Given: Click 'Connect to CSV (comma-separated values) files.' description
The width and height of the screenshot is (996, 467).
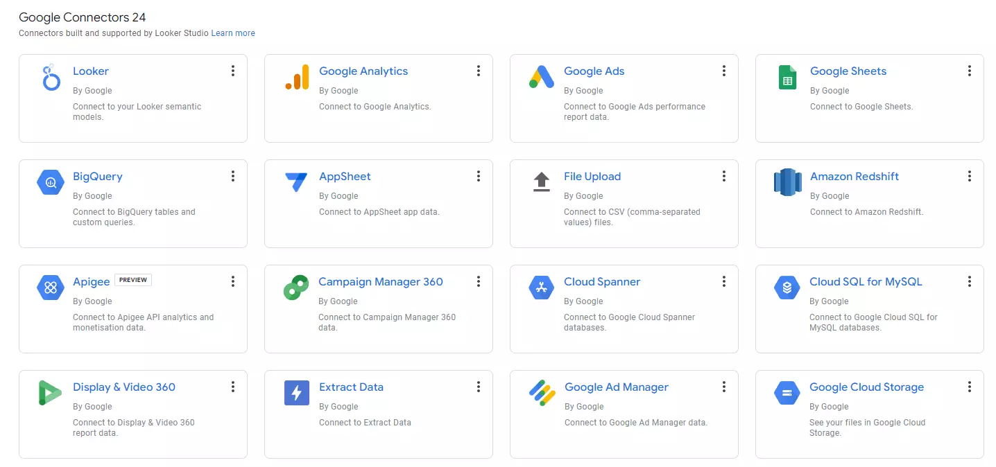Looking at the screenshot, I should (x=632, y=217).
